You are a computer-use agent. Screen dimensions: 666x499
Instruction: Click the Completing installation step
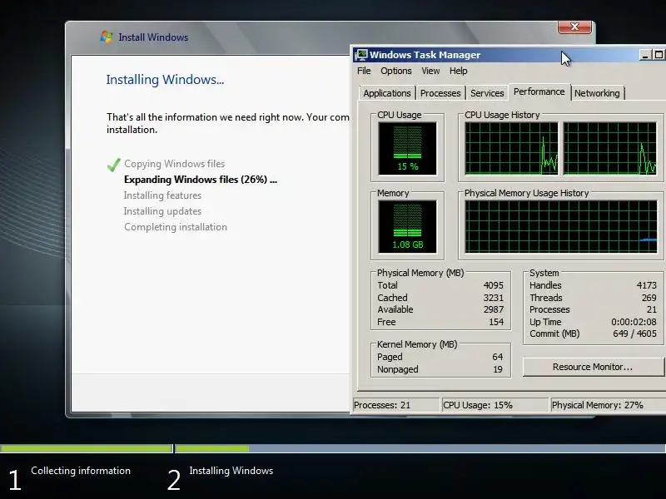176,227
